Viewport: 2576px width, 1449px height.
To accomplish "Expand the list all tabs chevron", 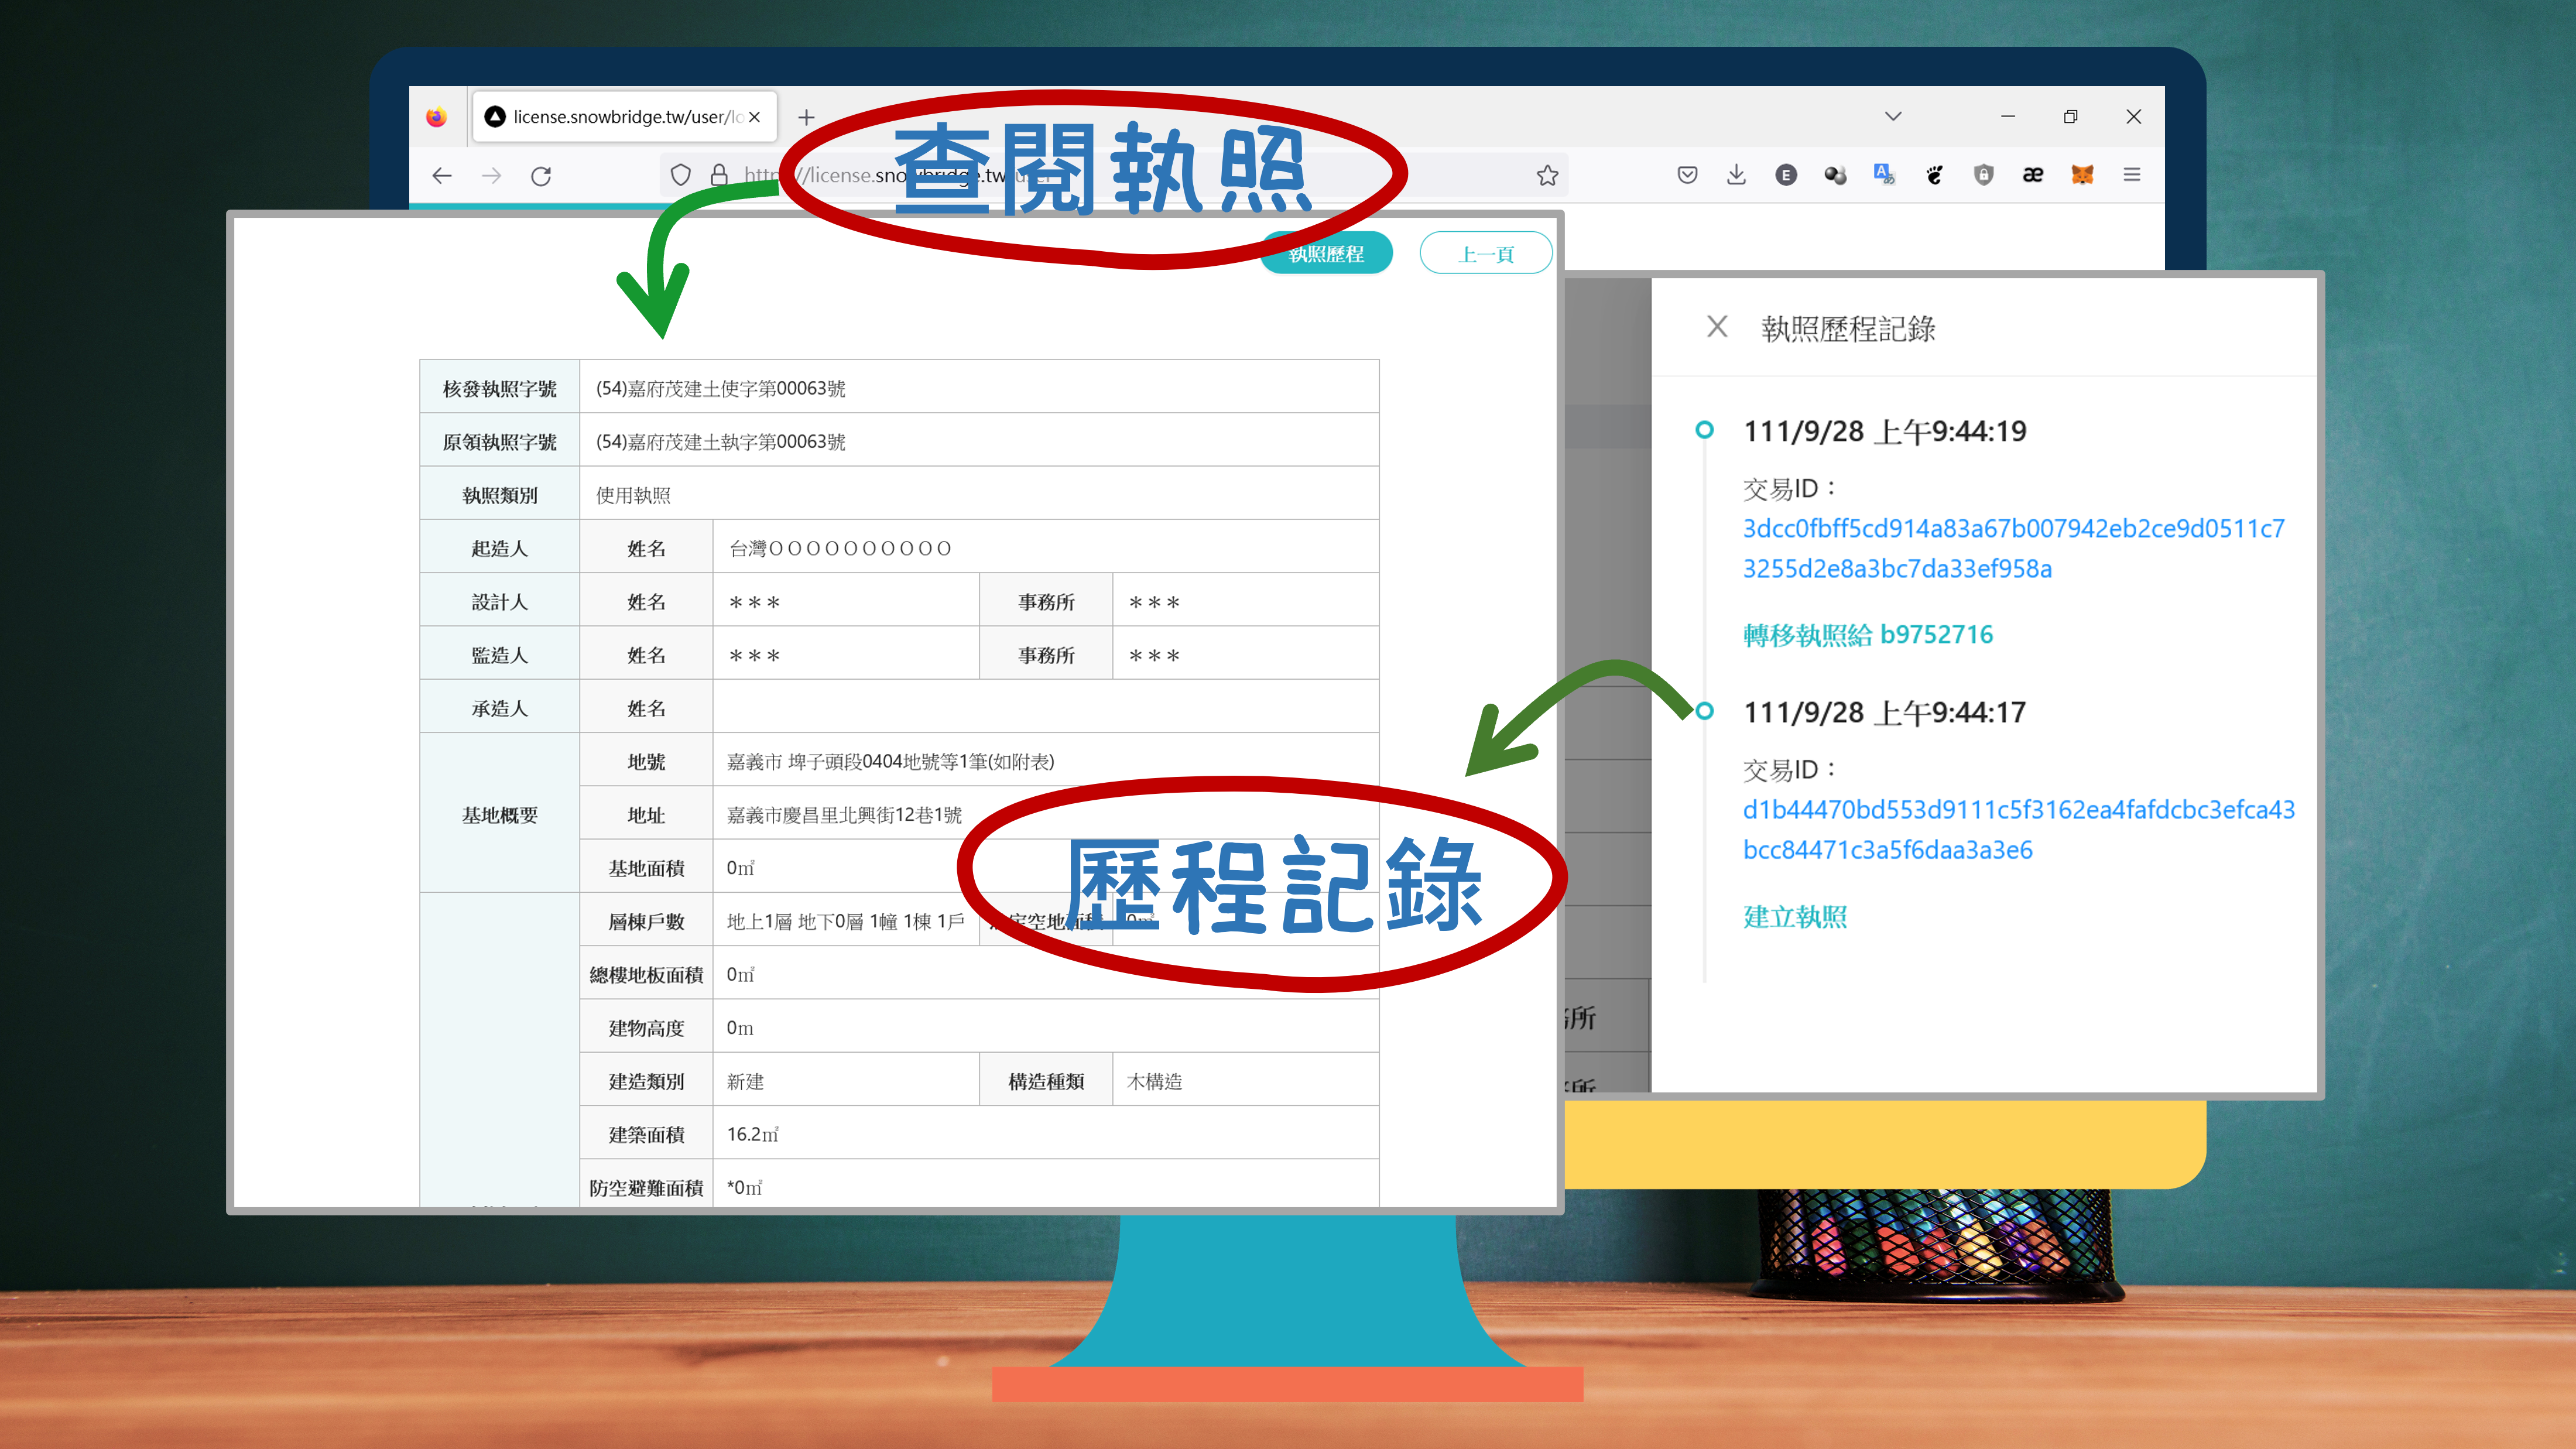I will click(1892, 116).
